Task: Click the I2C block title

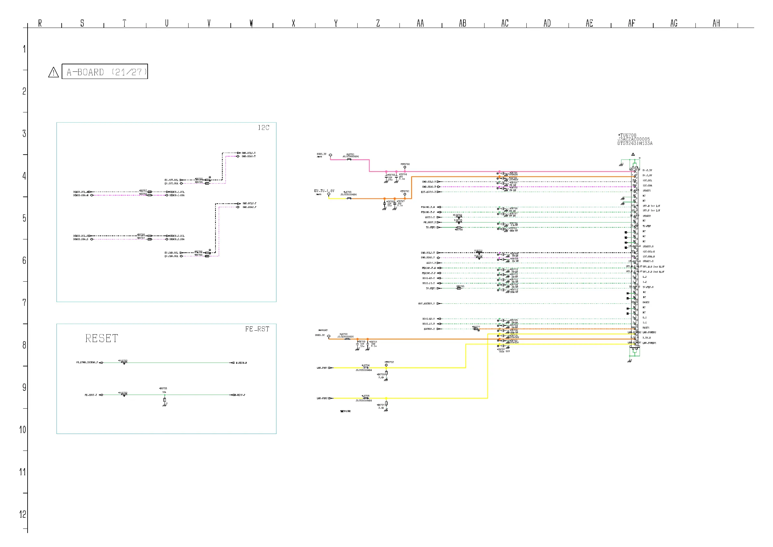Action: pos(264,128)
